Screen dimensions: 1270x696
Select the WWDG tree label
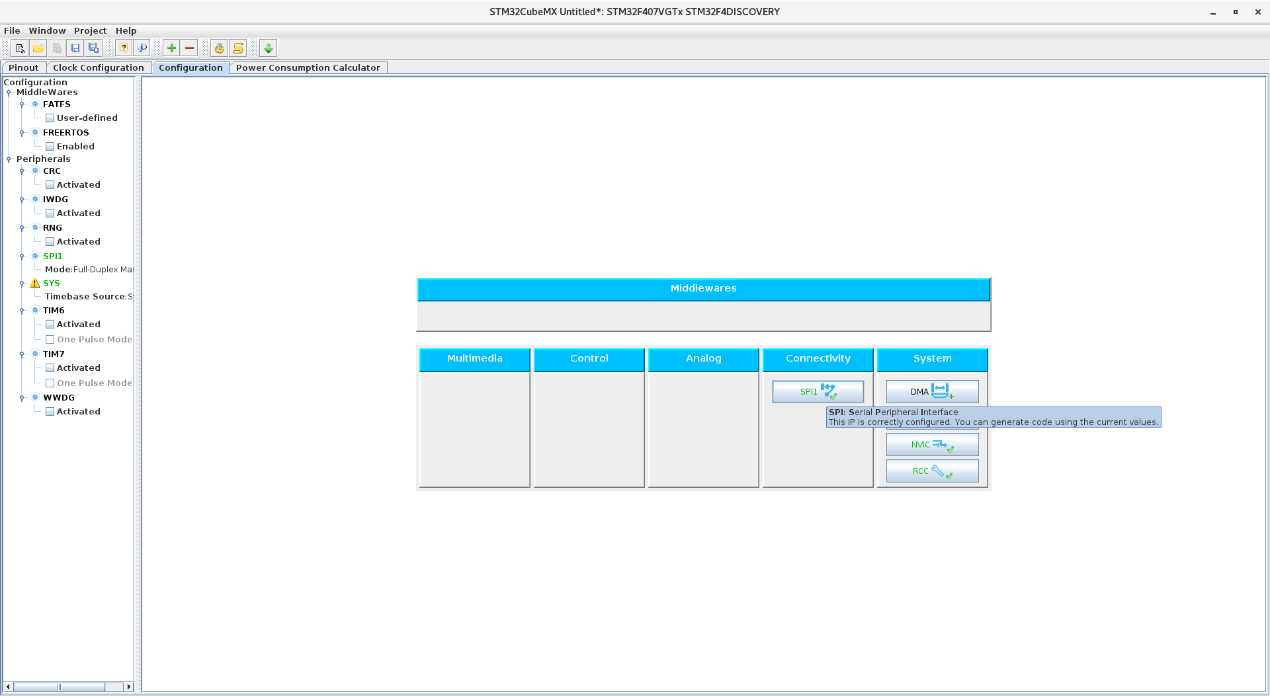(59, 398)
